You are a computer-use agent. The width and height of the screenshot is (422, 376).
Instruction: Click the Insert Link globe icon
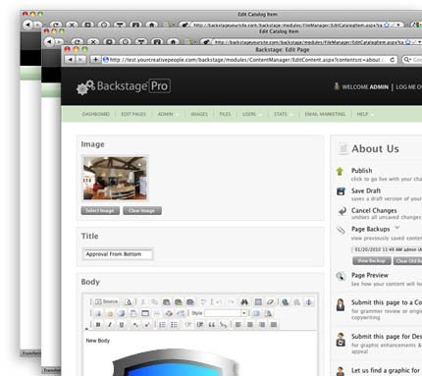286,302
